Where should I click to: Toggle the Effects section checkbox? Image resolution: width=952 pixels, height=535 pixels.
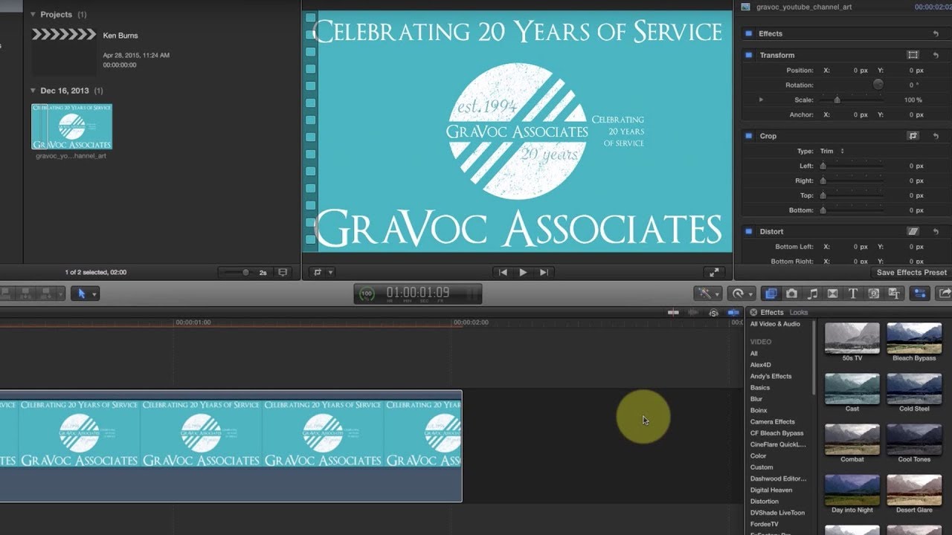click(x=749, y=33)
